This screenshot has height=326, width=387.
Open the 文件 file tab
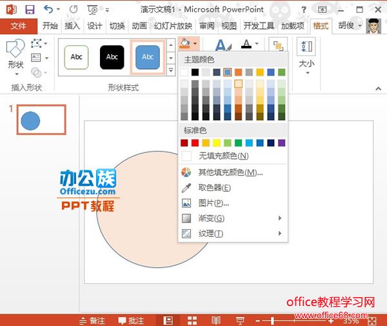pyautogui.click(x=19, y=26)
